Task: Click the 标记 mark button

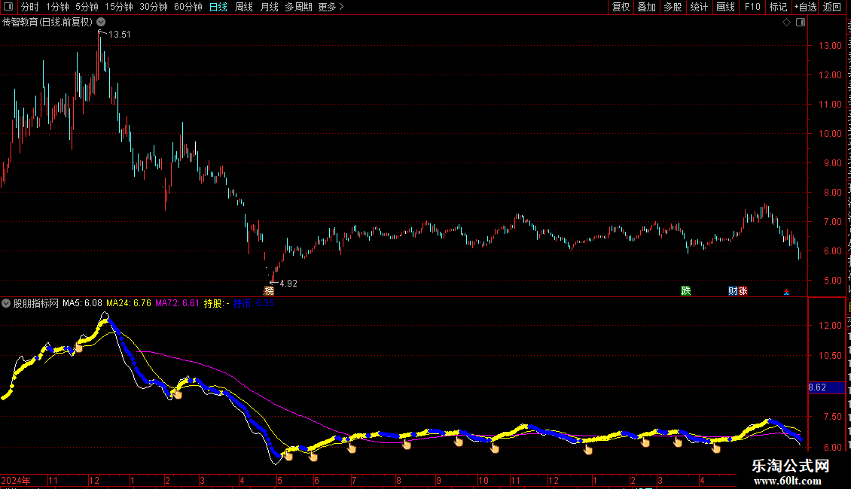Action: click(778, 7)
